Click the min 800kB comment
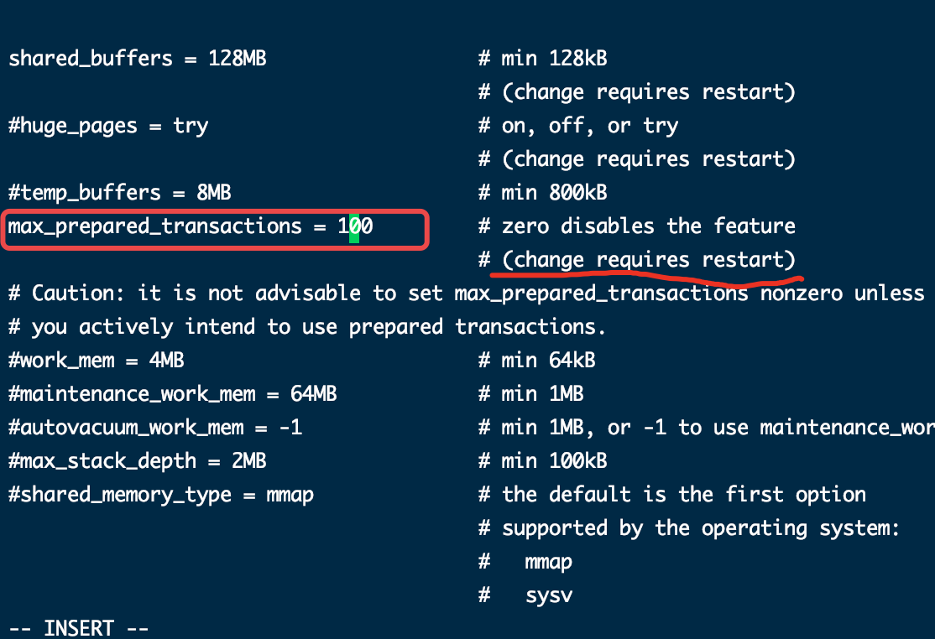 [543, 192]
